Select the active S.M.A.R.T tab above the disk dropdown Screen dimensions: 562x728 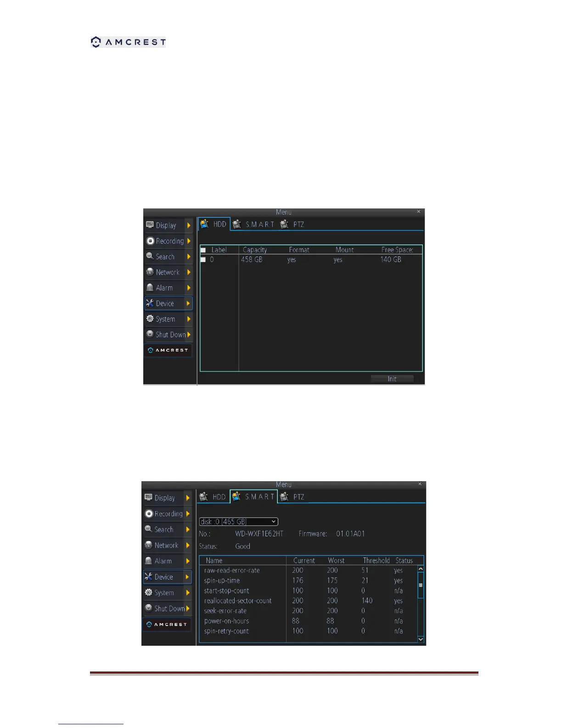click(x=254, y=497)
